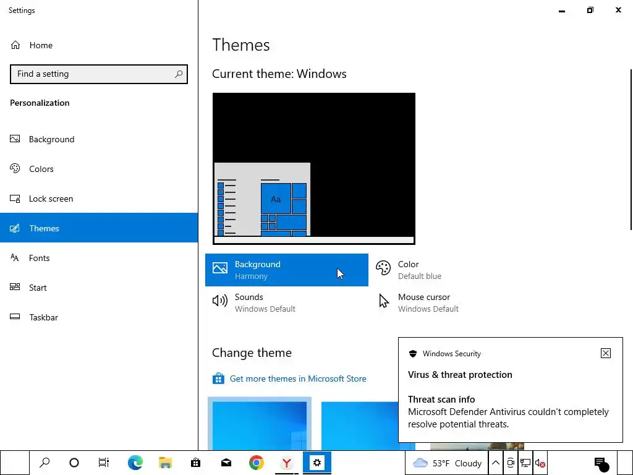Open Cortana from the taskbar
The height and width of the screenshot is (475, 633).
tap(74, 463)
